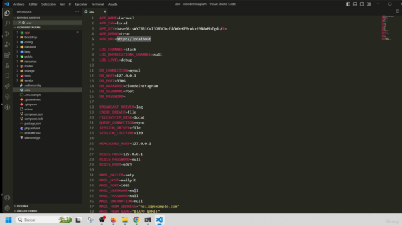Open the terminal app from the taskbar
Image resolution: width=402 pixels, height=226 pixels.
tap(148, 220)
